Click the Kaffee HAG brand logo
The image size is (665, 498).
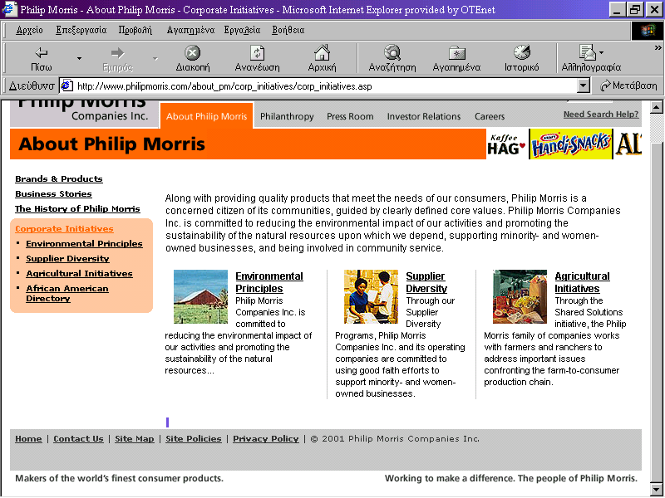507,144
